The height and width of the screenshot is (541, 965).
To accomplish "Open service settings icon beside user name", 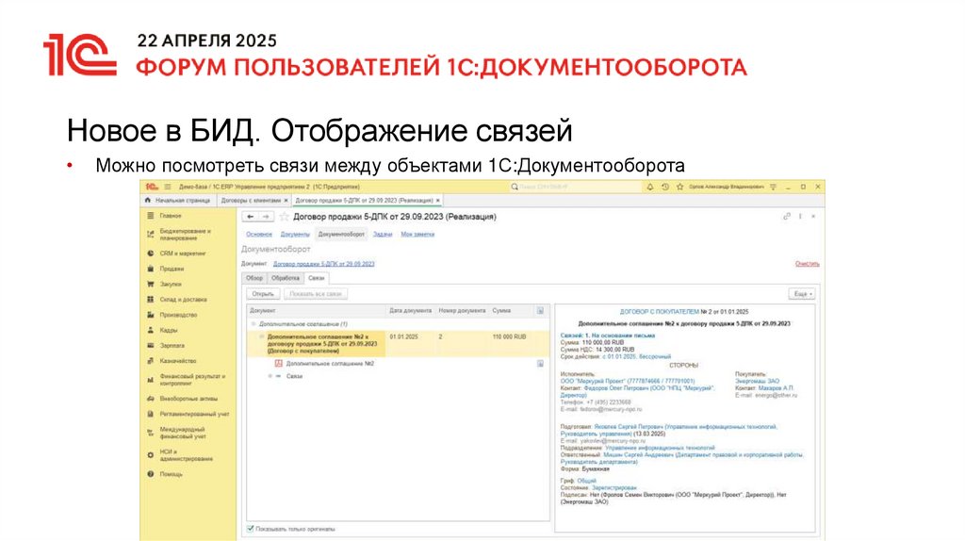I will pyautogui.click(x=774, y=187).
